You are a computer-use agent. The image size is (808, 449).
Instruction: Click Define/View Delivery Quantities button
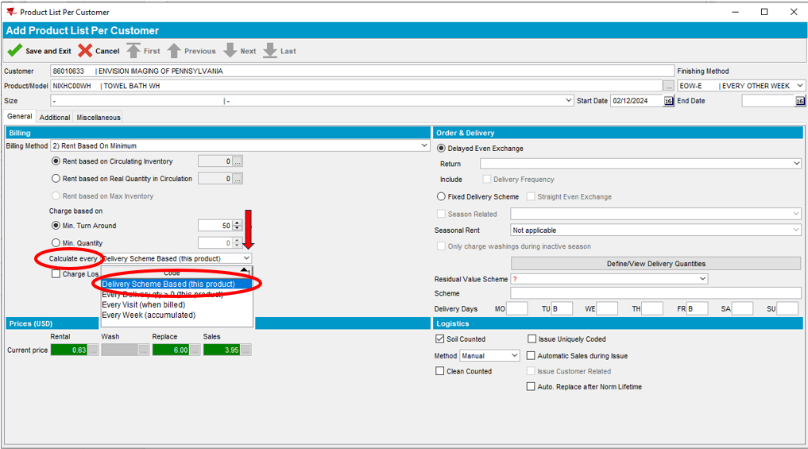655,264
